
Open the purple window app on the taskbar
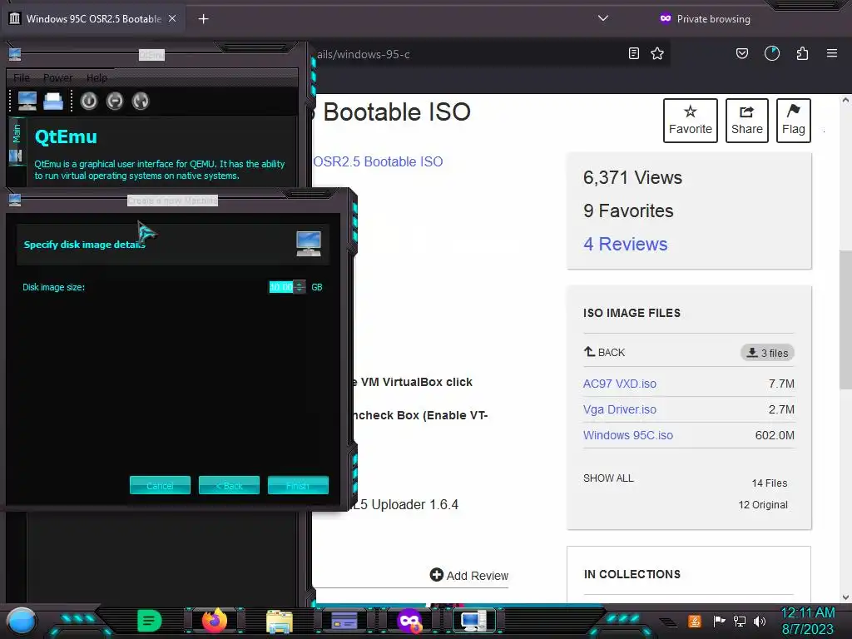[344, 620]
